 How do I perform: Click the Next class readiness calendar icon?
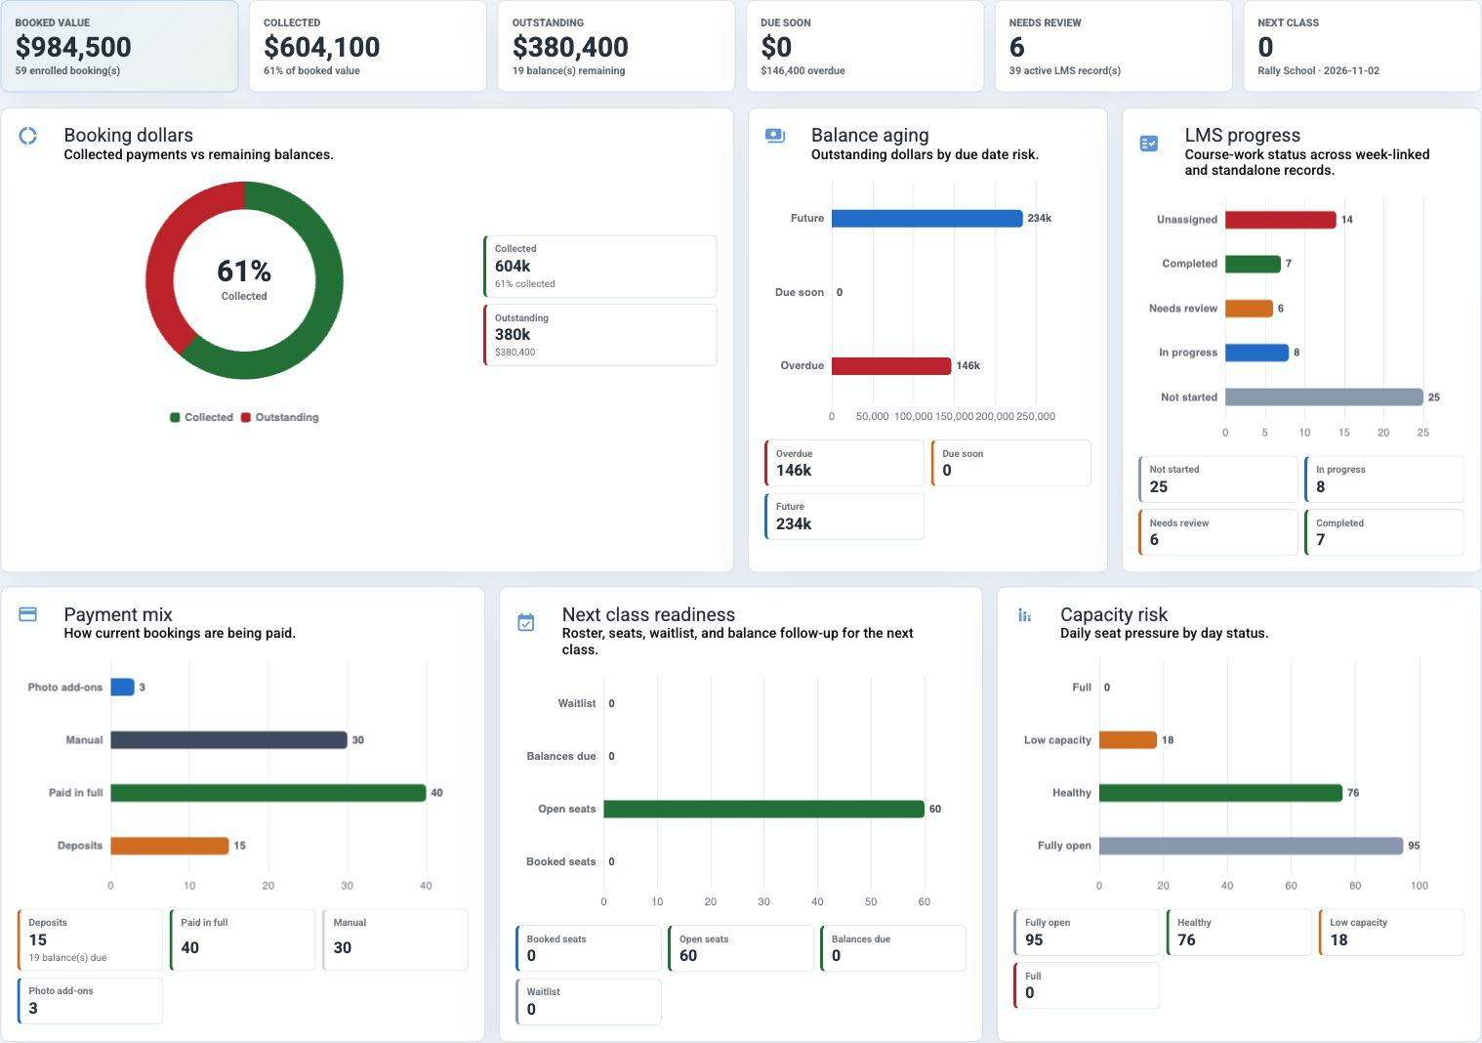coord(526,622)
